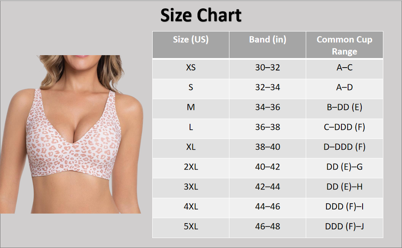The width and height of the screenshot is (402, 248).
Task: Select the Common Cup Range header
Action: [x=345, y=45]
